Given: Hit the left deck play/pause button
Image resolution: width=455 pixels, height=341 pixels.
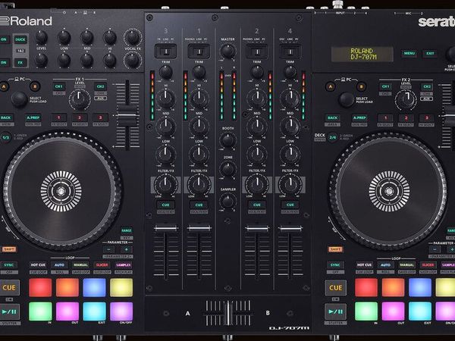Looking at the screenshot, I should (x=10, y=311).
